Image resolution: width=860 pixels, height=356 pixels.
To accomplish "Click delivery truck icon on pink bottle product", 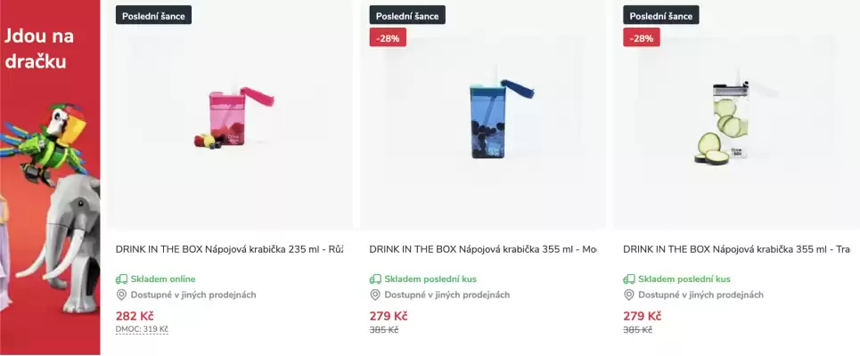I will [122, 279].
